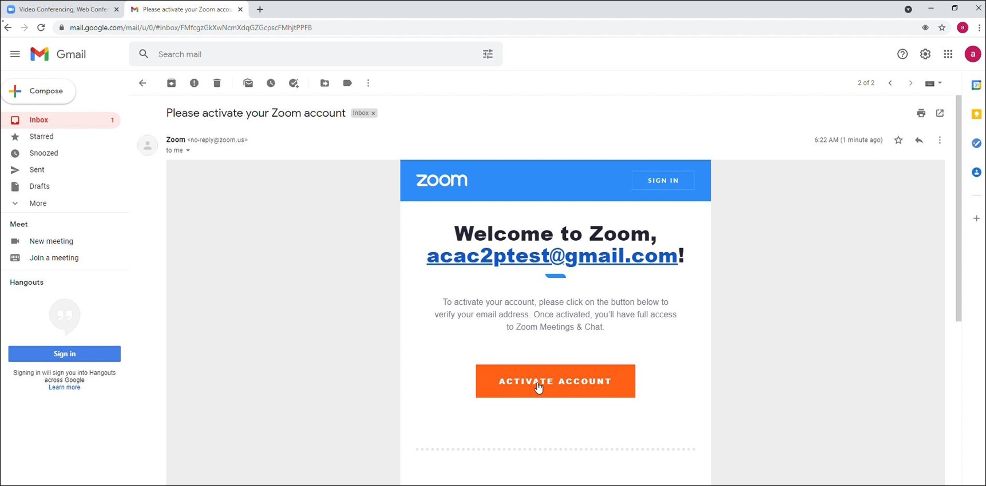Add the message to Tasks

(294, 83)
